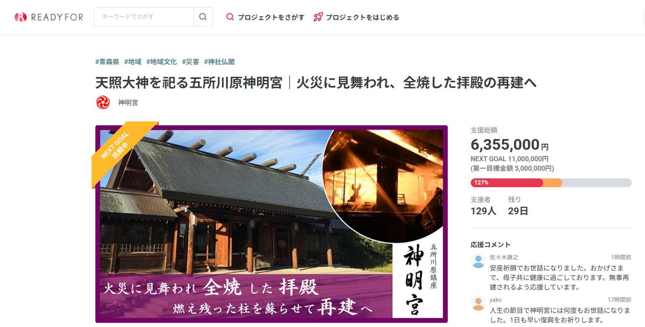The width and height of the screenshot is (645, 327).
Task: Click the 127% funding progress bar
Action: pos(551,183)
